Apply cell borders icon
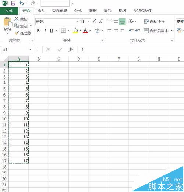Image resolution: width=184 pixels, height=192 pixels. [x=63, y=30]
